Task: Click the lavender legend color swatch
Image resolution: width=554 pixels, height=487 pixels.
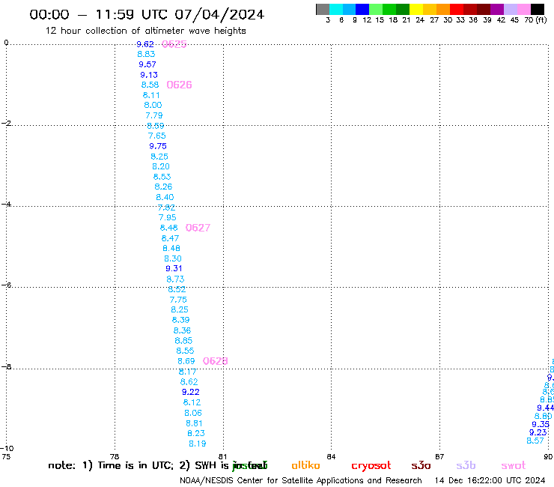Action: [511, 9]
